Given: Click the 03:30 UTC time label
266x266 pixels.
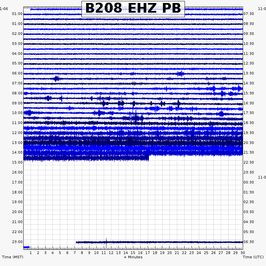Looking at the screenshot, I should [249, 212].
